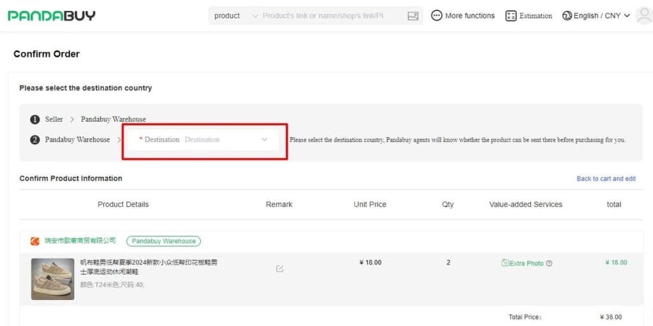Open the user profile avatar
The width and height of the screenshot is (653, 326).
[643, 16]
